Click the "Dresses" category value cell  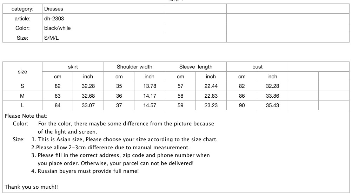pyautogui.click(x=54, y=9)
